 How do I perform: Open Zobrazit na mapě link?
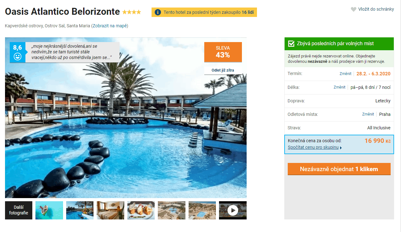click(x=110, y=26)
